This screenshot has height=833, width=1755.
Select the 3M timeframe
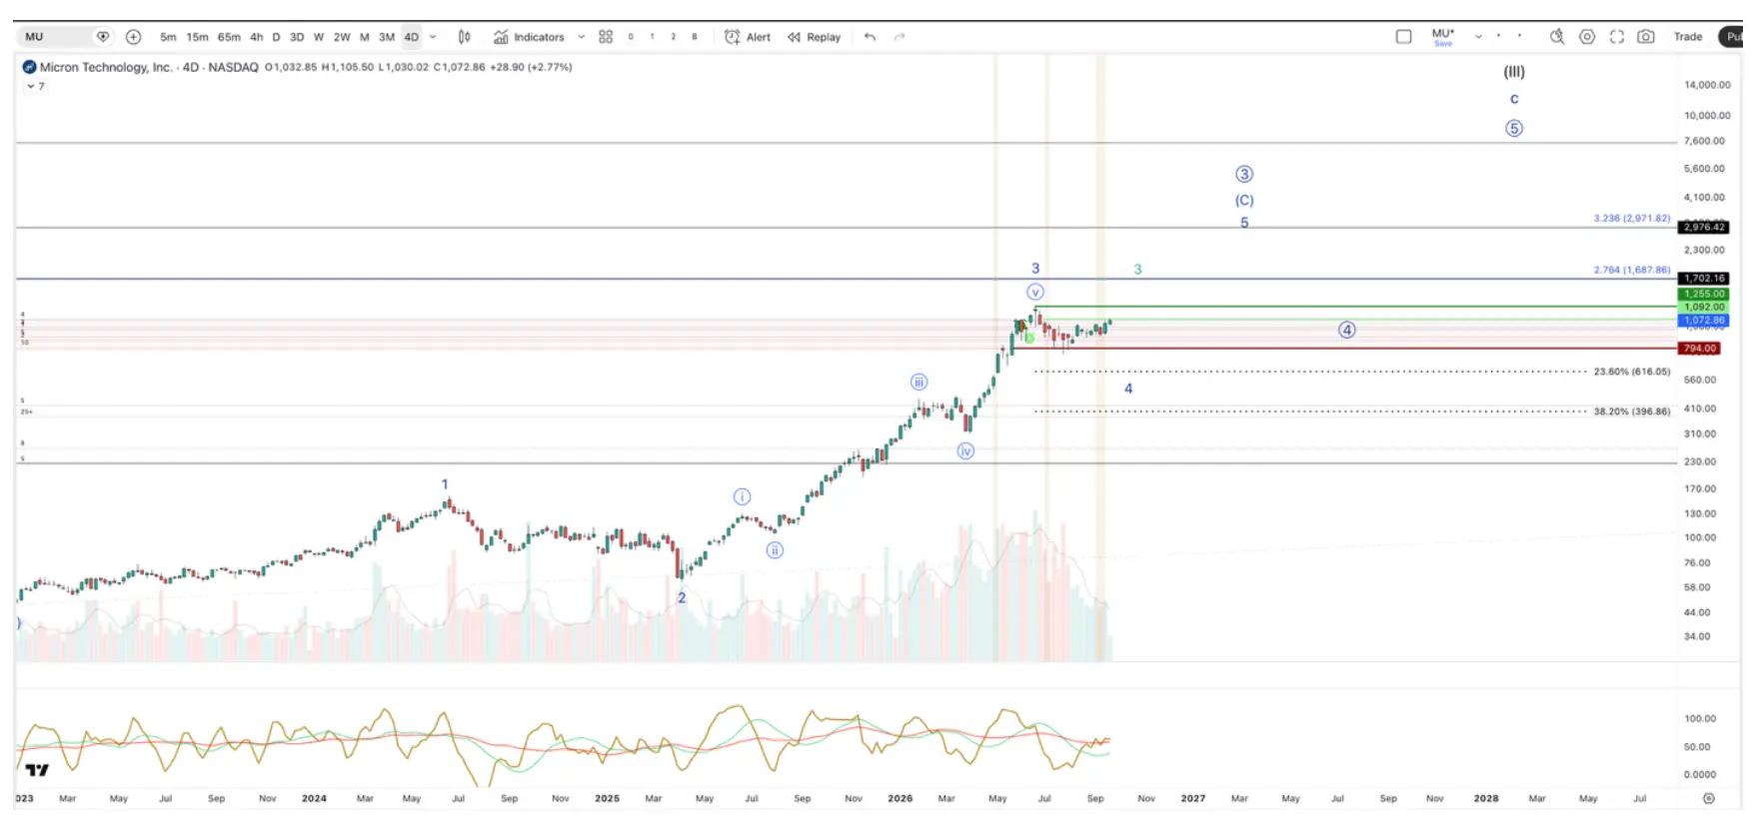click(x=387, y=37)
